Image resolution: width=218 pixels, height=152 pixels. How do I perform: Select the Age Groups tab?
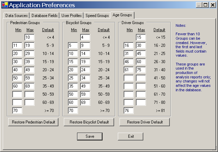click(123, 15)
